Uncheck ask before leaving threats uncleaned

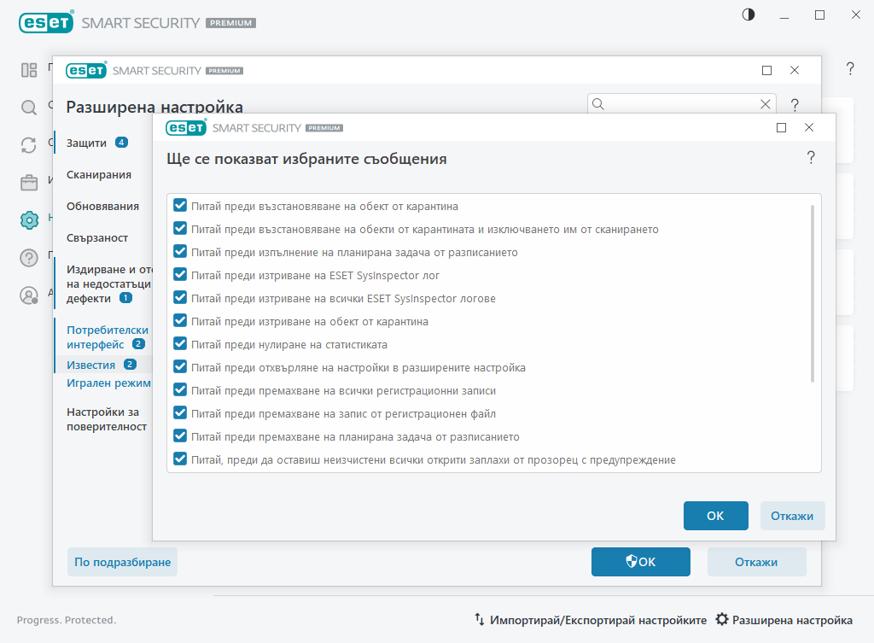tap(180, 459)
